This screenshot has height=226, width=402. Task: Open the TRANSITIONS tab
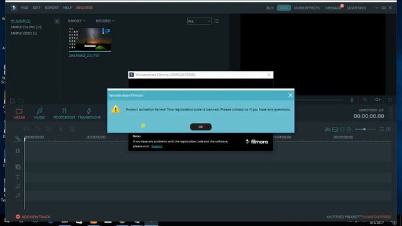tap(89, 113)
